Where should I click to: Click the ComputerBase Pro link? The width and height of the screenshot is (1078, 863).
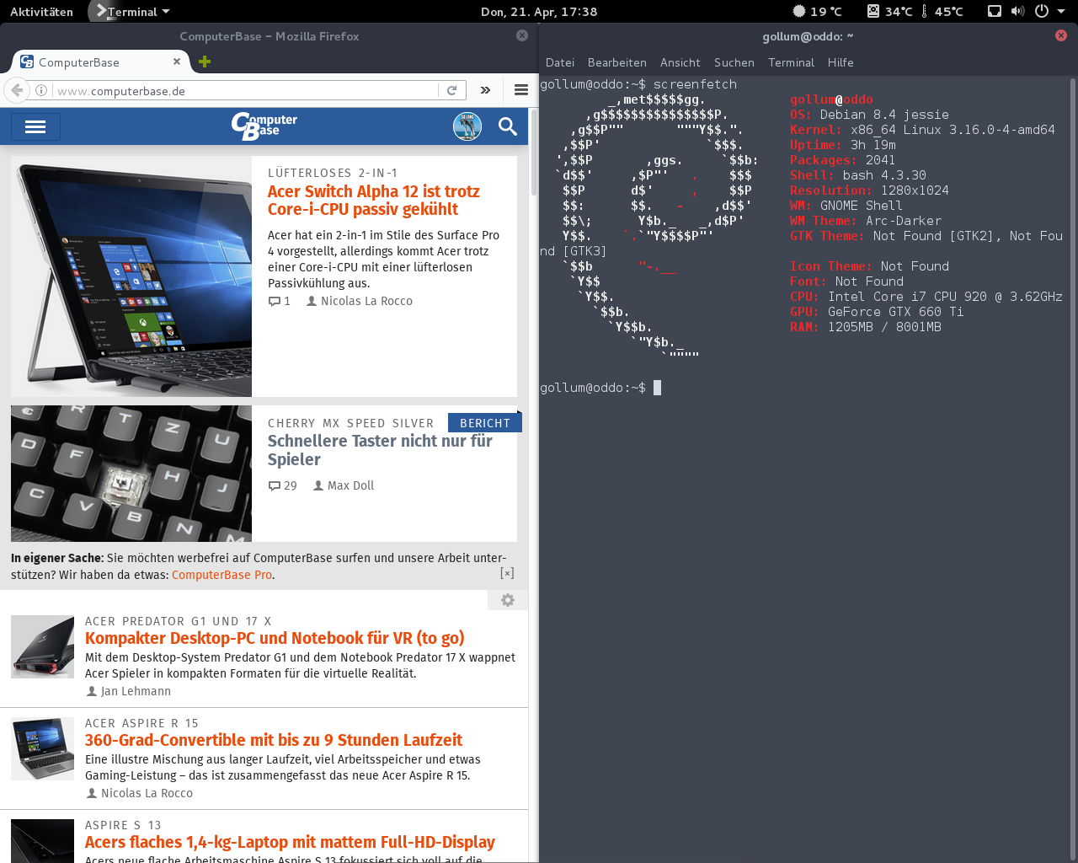pos(221,575)
